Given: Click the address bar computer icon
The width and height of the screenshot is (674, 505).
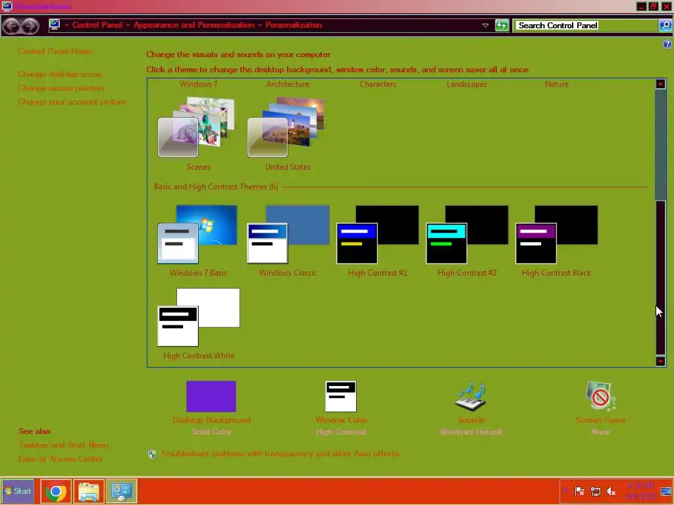Looking at the screenshot, I should pyautogui.click(x=55, y=25).
